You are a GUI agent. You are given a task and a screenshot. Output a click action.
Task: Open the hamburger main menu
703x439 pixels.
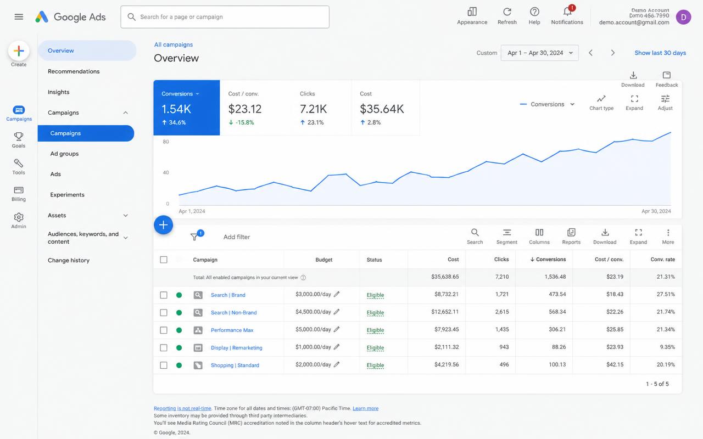[19, 16]
